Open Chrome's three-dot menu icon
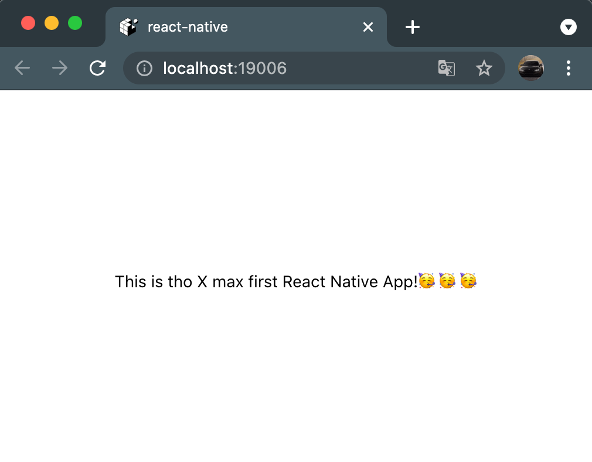Viewport: 592px width, 462px height. point(568,68)
